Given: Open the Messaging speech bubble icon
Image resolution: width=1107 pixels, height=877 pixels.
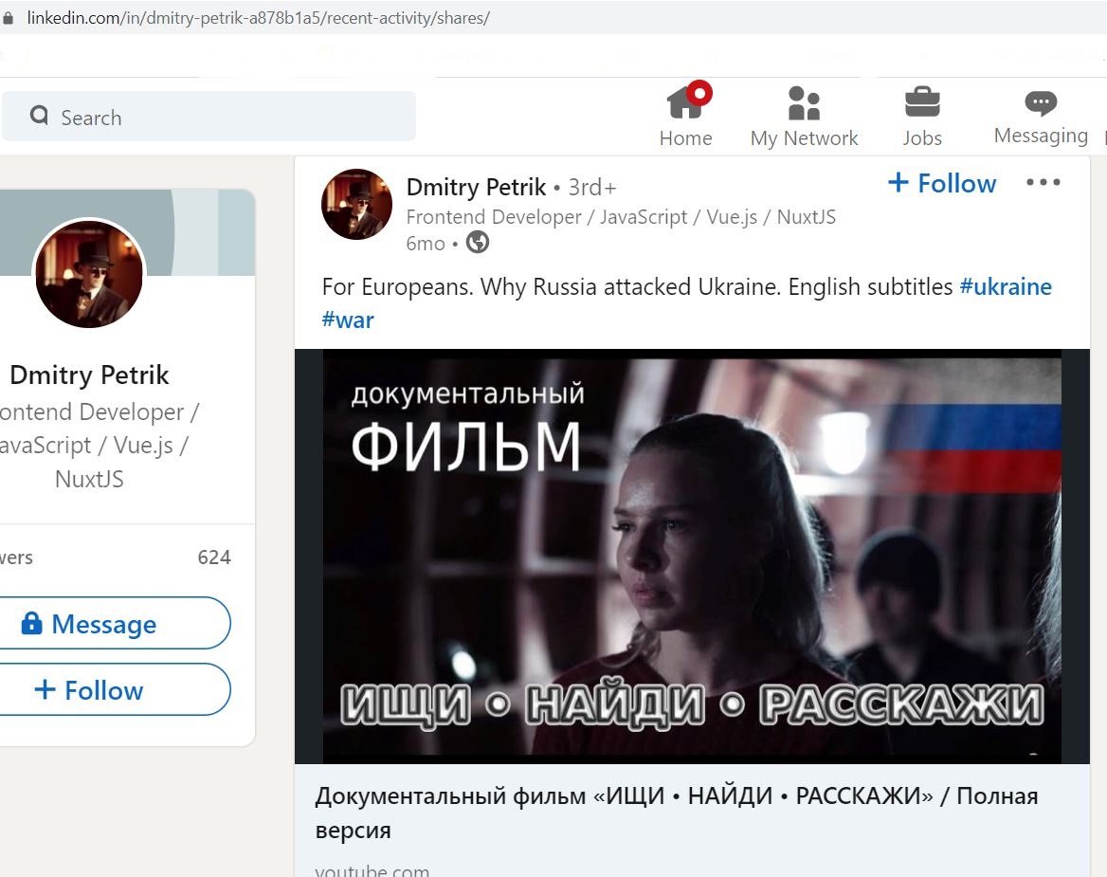Looking at the screenshot, I should tap(1041, 103).
